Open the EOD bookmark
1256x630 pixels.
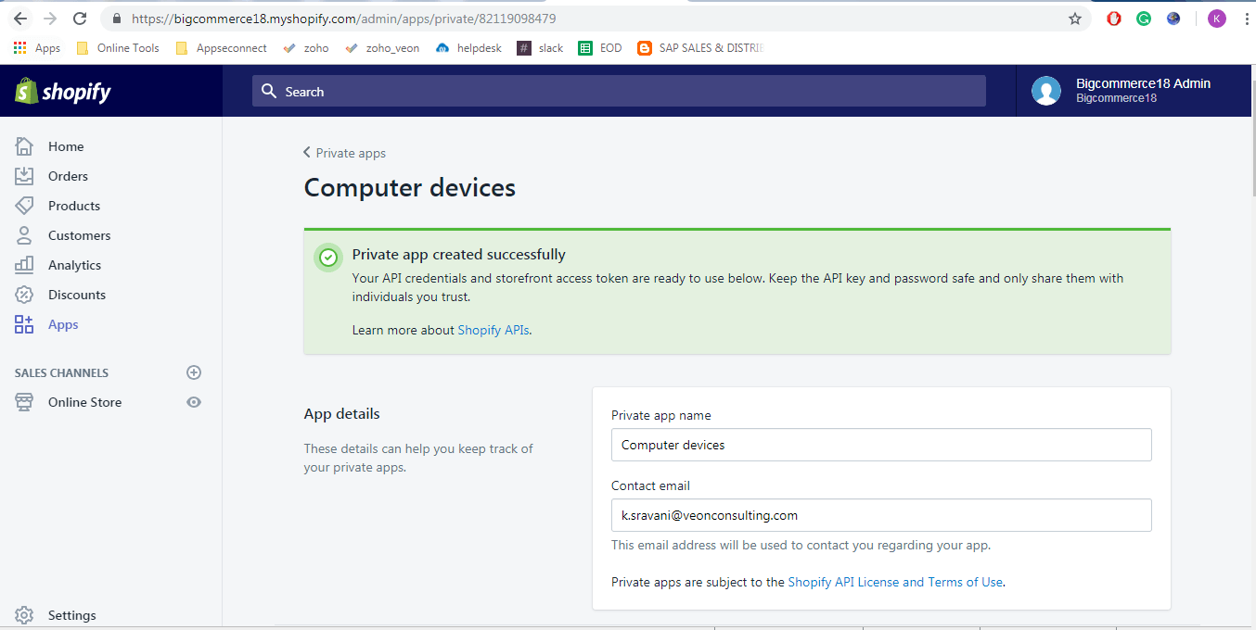pyautogui.click(x=600, y=48)
